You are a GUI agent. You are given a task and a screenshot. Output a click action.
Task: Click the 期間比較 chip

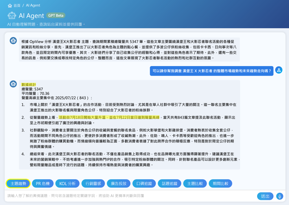[x=220, y=184]
